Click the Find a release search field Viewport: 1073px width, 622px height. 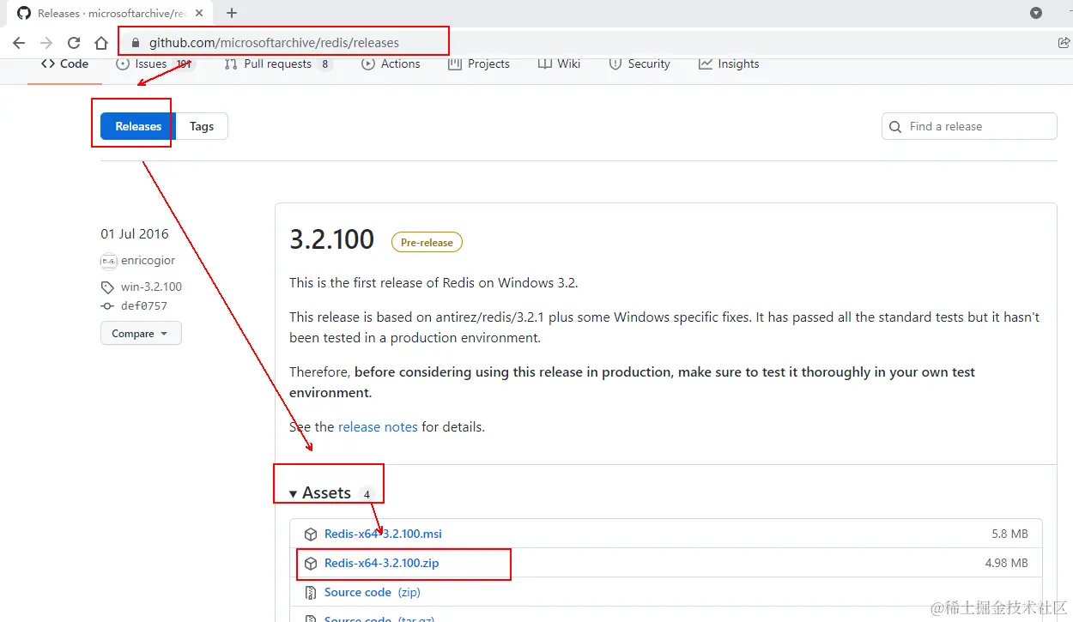[969, 126]
